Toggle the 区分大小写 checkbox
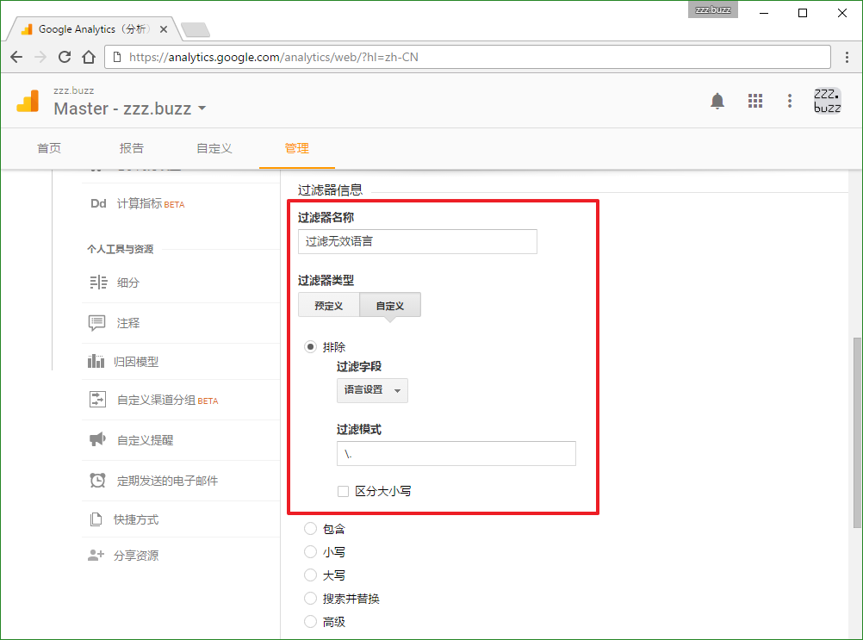The image size is (863, 640). tap(343, 492)
